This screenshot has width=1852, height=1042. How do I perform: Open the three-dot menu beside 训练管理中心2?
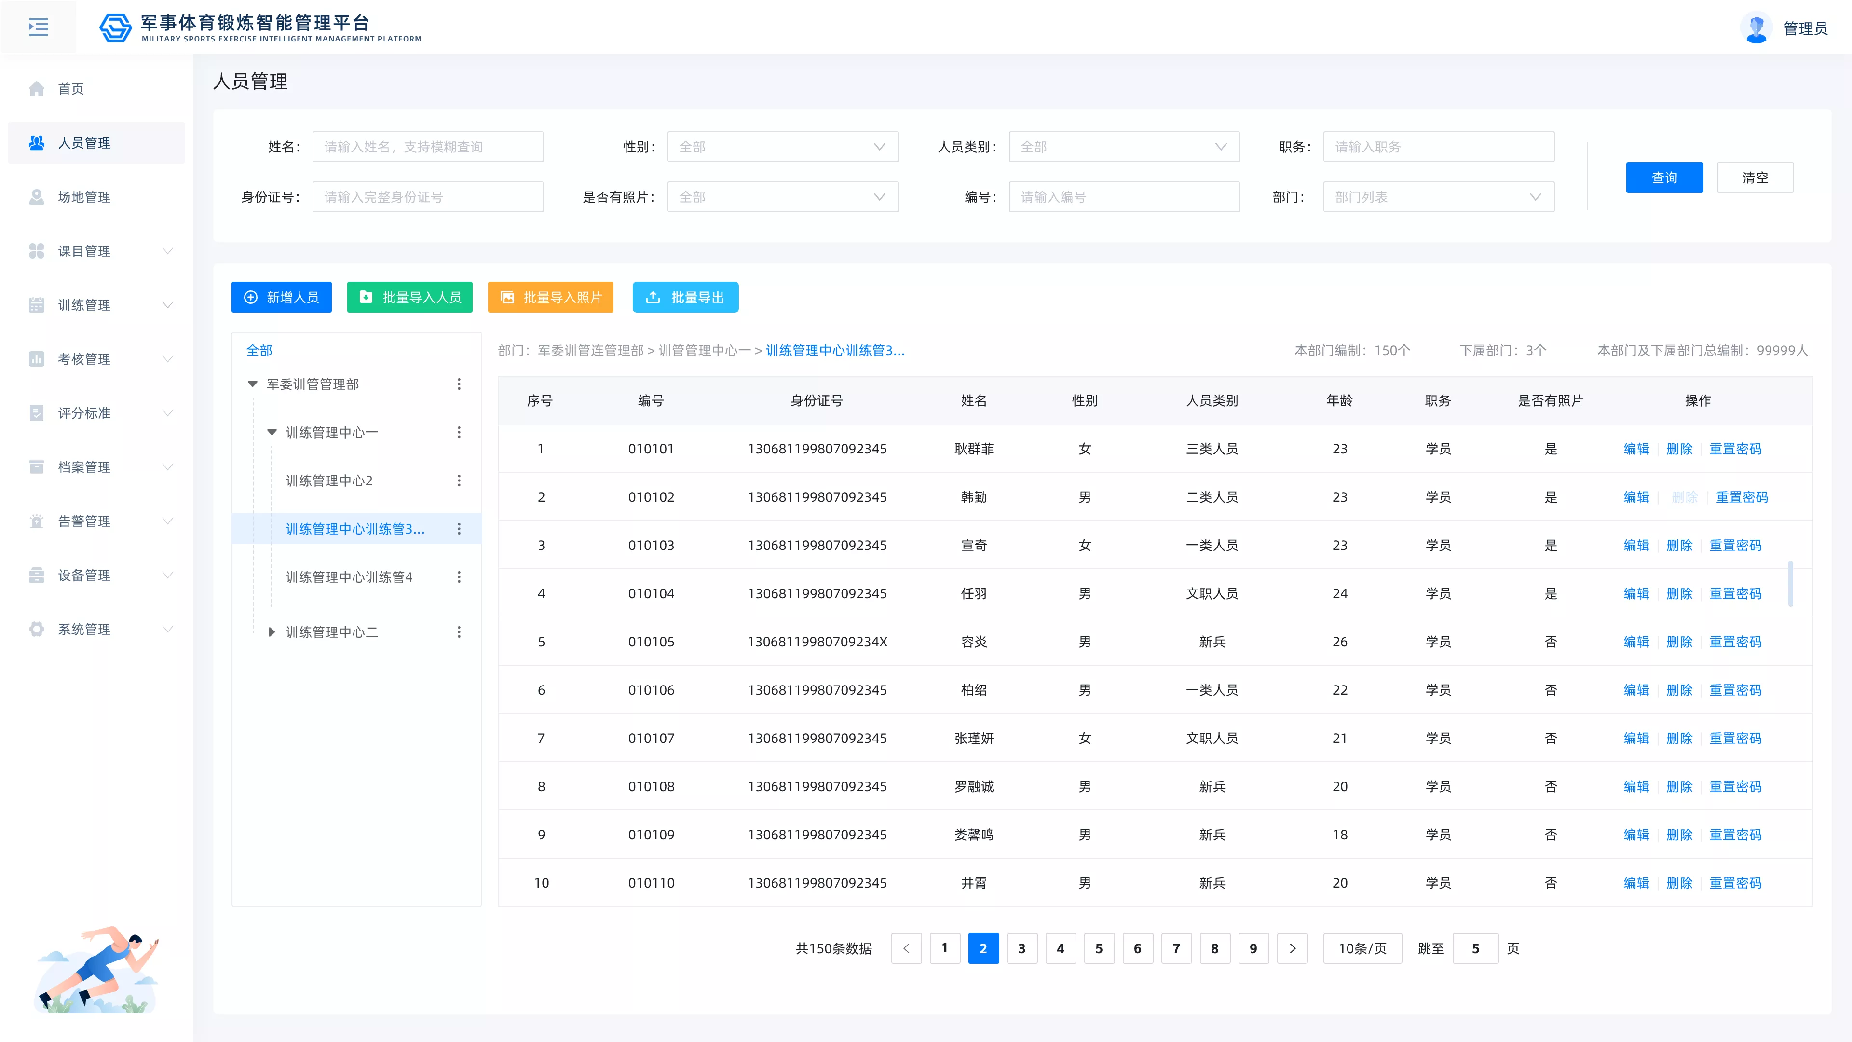coord(459,480)
